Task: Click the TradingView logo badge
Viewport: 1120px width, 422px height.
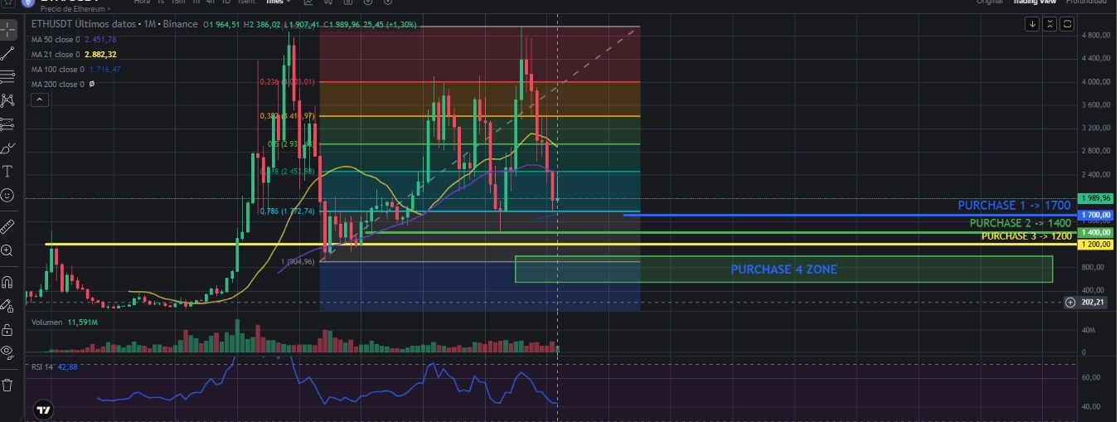Action: coord(44,410)
